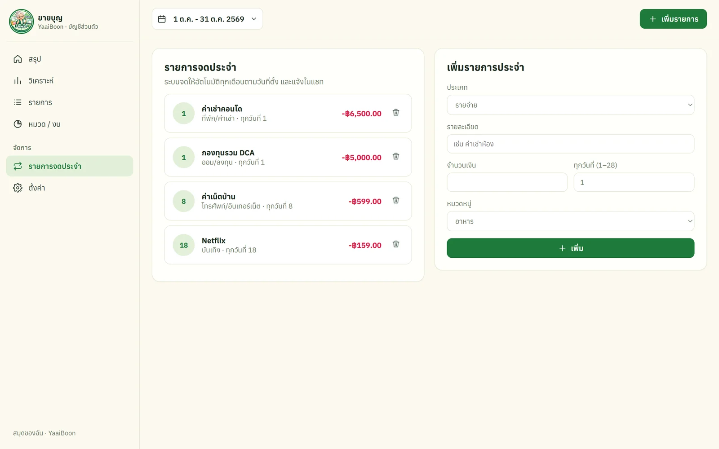Click the amount -฿599.00
The image size is (719, 449).
(365, 202)
